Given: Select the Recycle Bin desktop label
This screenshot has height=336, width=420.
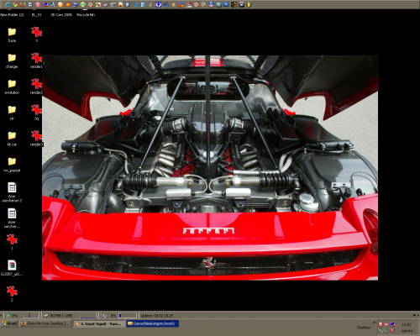Looking at the screenshot, I should pos(86,15).
